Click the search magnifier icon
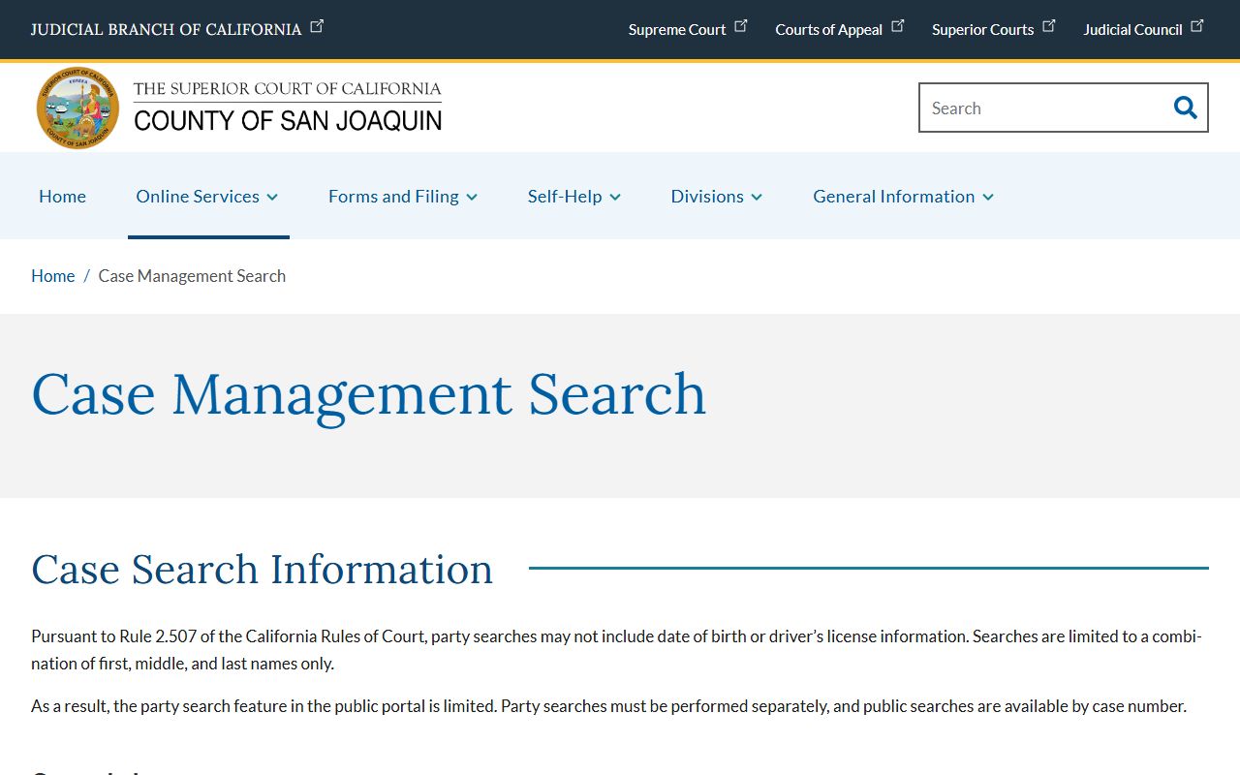The width and height of the screenshot is (1240, 775). click(1185, 108)
